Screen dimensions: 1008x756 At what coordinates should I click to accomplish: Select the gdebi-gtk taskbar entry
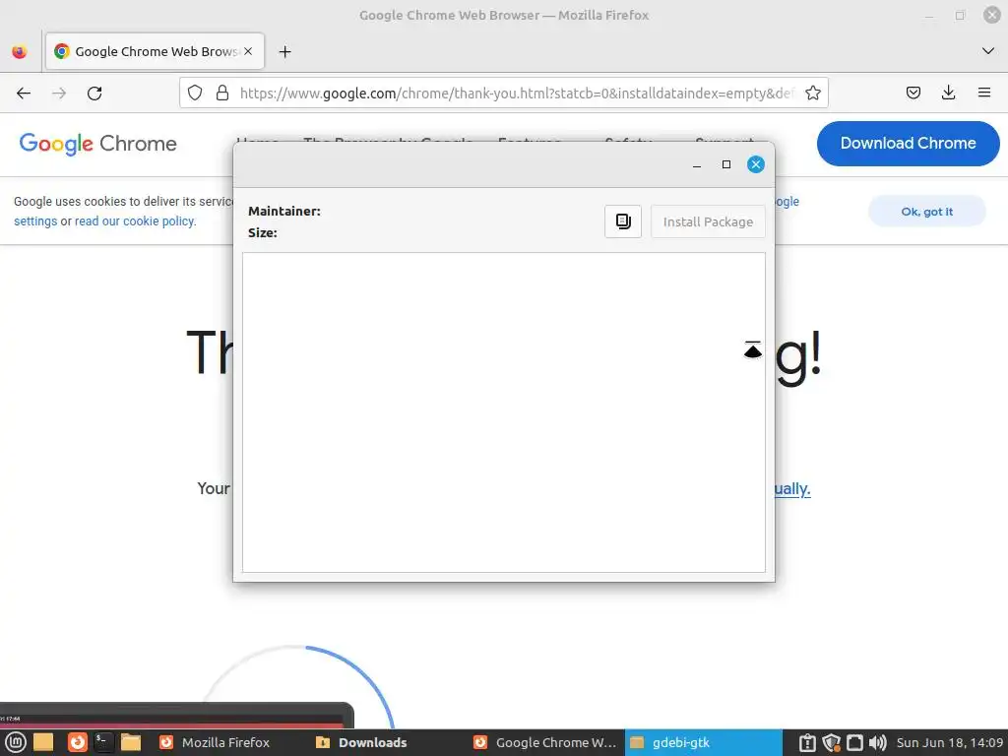703,742
